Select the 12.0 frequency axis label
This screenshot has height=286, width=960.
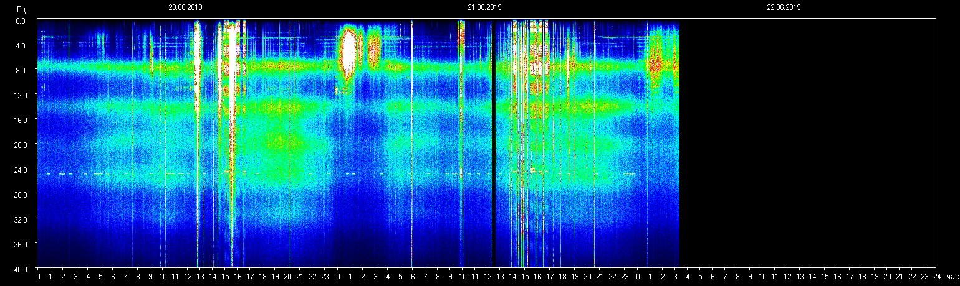coord(21,95)
